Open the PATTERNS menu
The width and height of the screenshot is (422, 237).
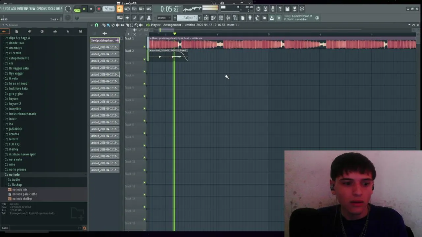coord(23,9)
